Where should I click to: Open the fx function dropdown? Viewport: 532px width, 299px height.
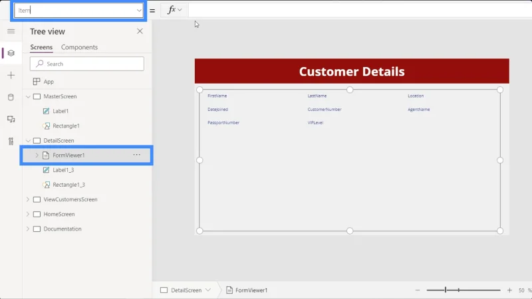pos(175,10)
